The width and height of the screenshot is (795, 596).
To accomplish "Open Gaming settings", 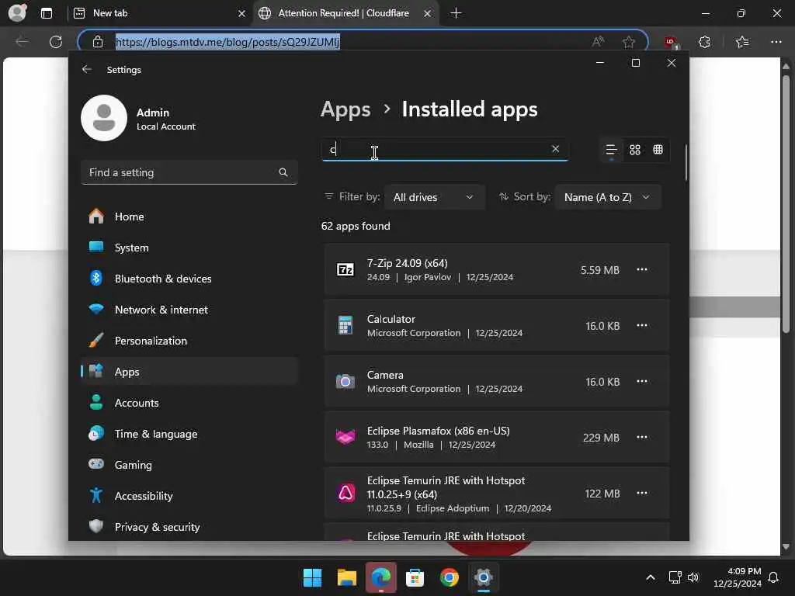I will coord(189,465).
